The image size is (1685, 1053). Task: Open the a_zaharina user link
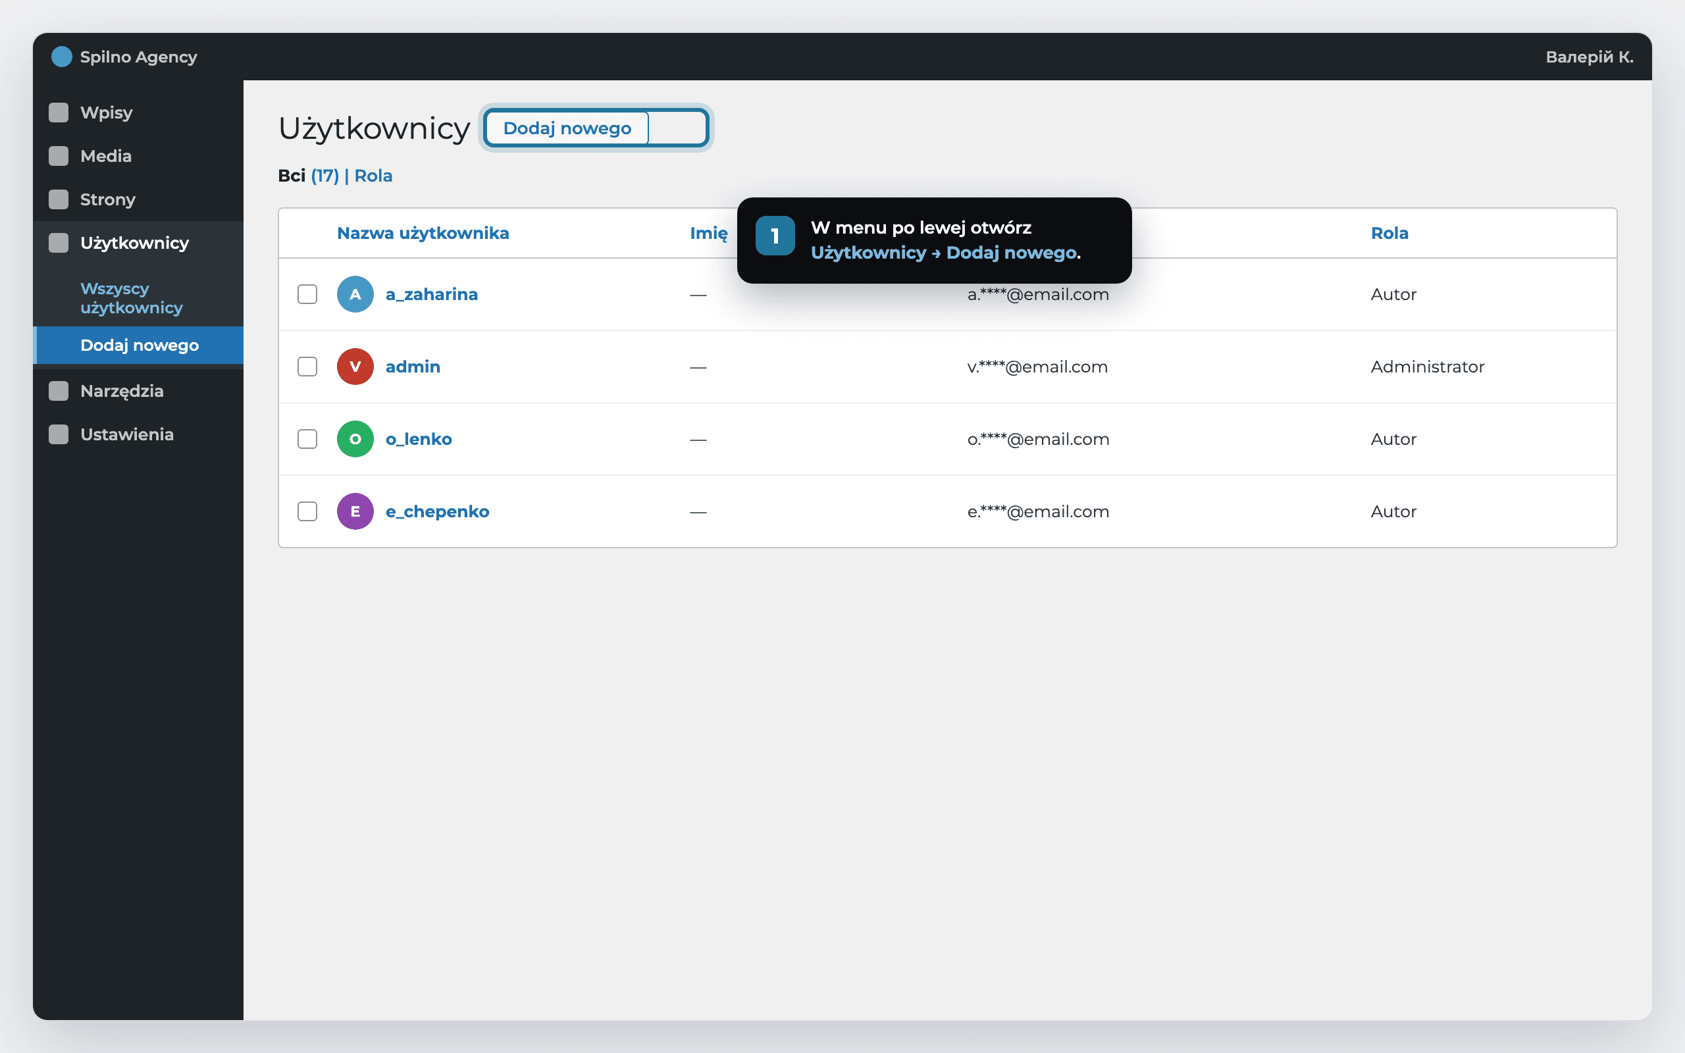(x=432, y=294)
